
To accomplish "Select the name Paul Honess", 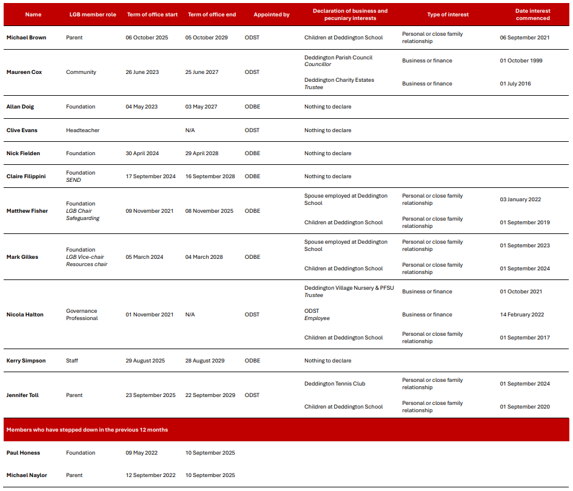I will pos(24,453).
